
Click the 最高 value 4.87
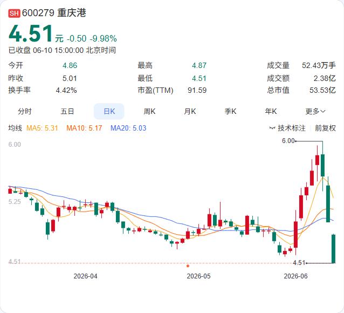199,65
